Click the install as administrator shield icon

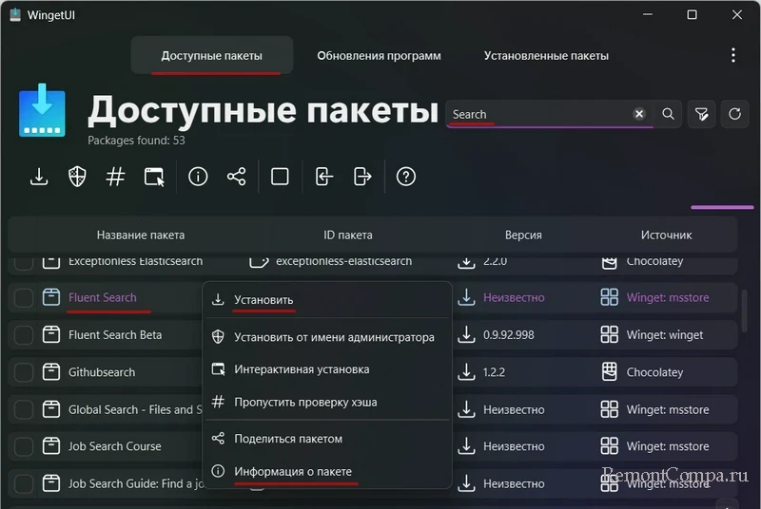click(77, 177)
